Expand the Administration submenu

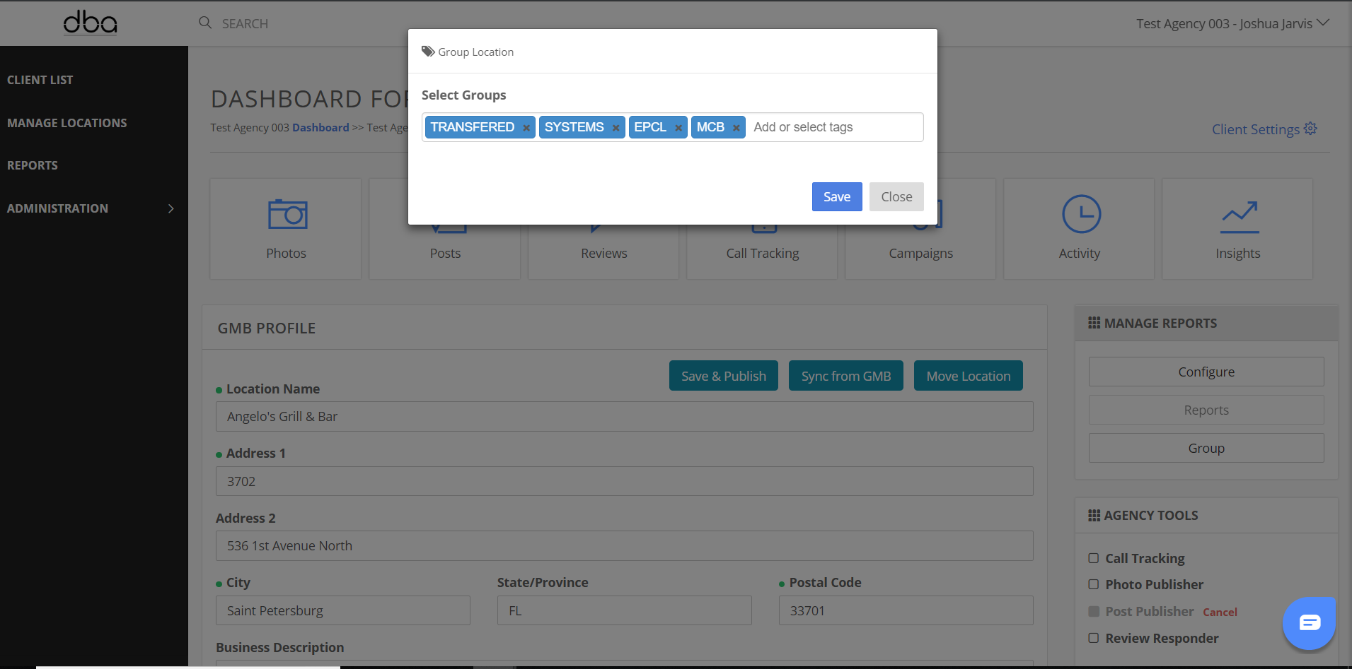click(171, 208)
